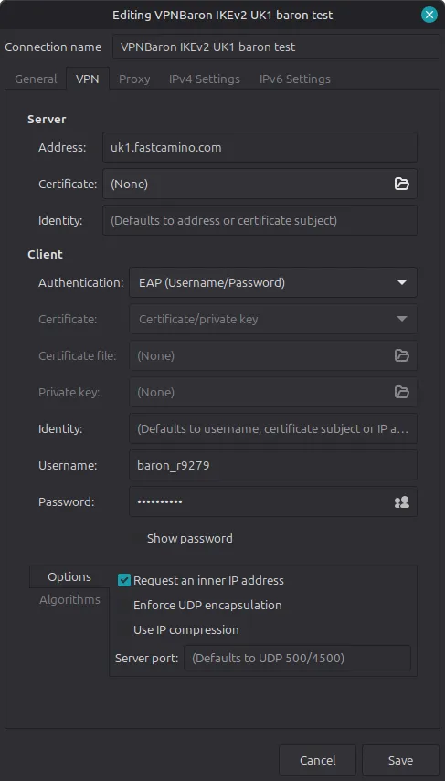Click the Cancel button
The height and width of the screenshot is (781, 445).
pos(317,761)
